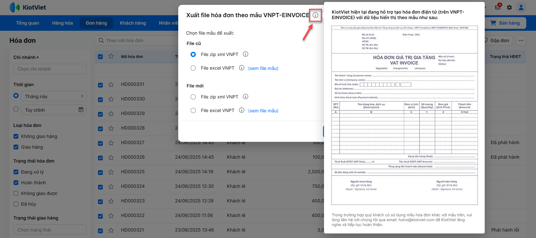Select File cũ excel VNPT radio
Screen dimensions: 536x238
coord(193,68)
